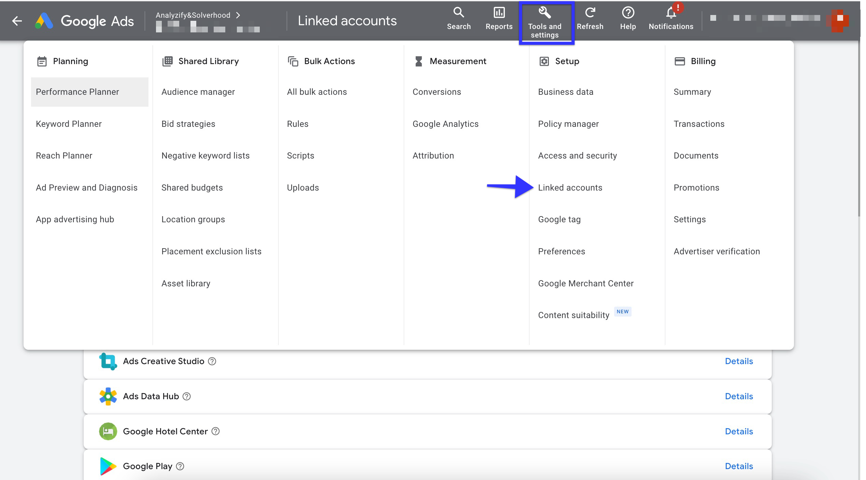The image size is (866, 480).
Task: Expand the Analyzify&Solverhood account chevron
Action: [238, 15]
